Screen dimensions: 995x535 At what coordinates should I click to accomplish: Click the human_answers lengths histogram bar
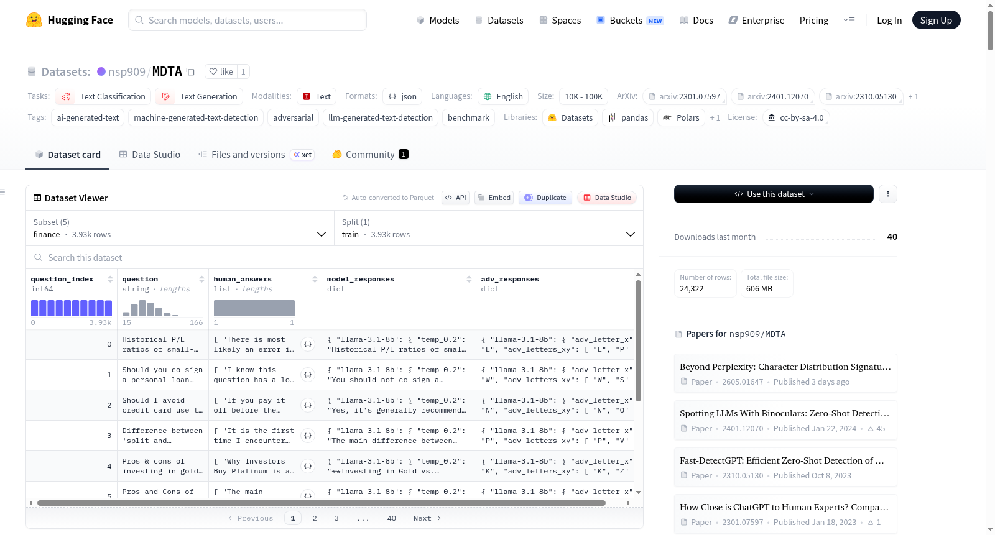click(254, 308)
